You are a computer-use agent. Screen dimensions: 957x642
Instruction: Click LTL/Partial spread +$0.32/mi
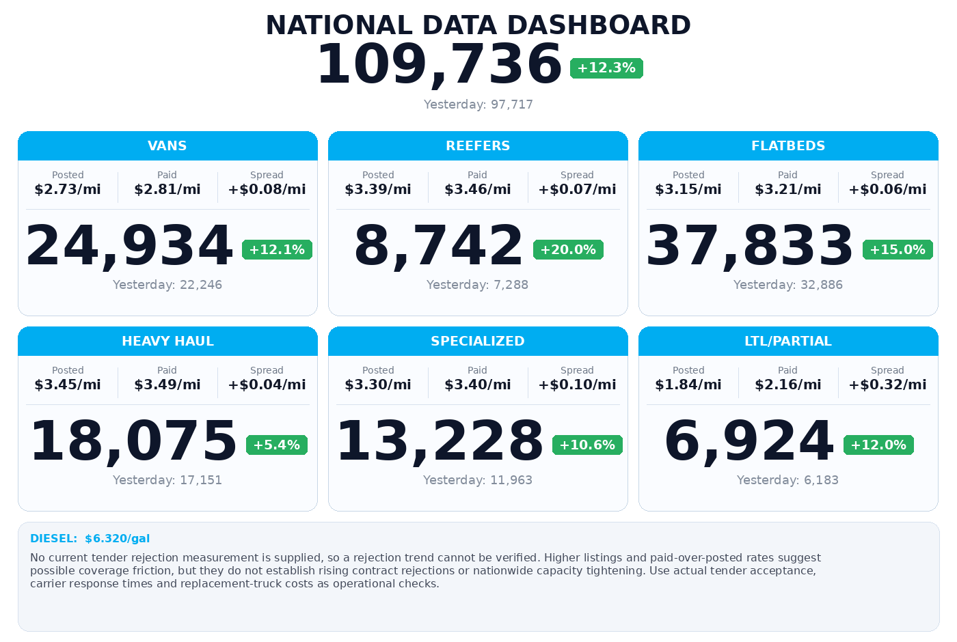(x=887, y=385)
